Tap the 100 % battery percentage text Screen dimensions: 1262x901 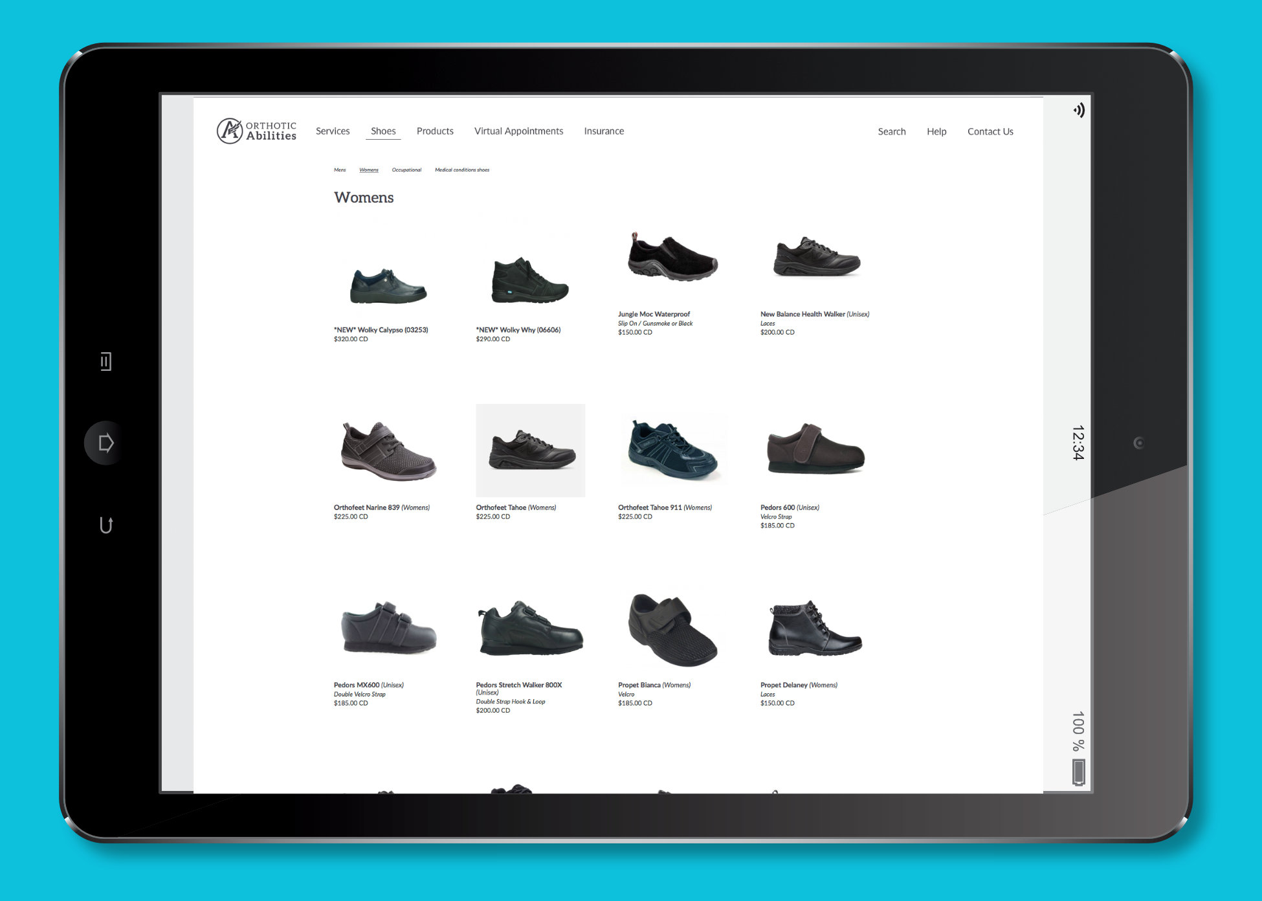coord(1078,731)
